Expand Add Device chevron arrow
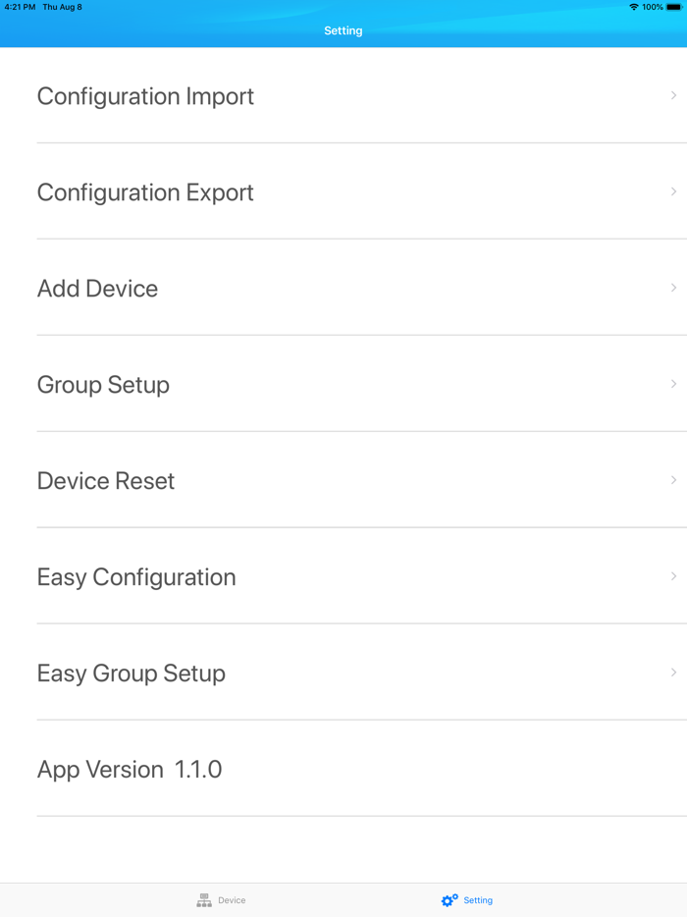This screenshot has width=687, height=917. point(673,288)
